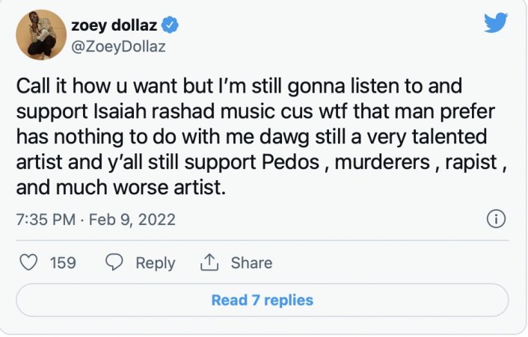Click the "Feb 9, 2022" date text

[132, 220]
